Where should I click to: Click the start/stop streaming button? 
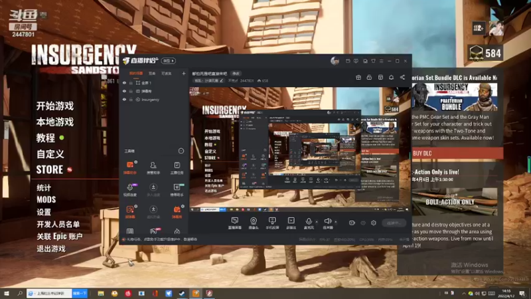[394, 223]
